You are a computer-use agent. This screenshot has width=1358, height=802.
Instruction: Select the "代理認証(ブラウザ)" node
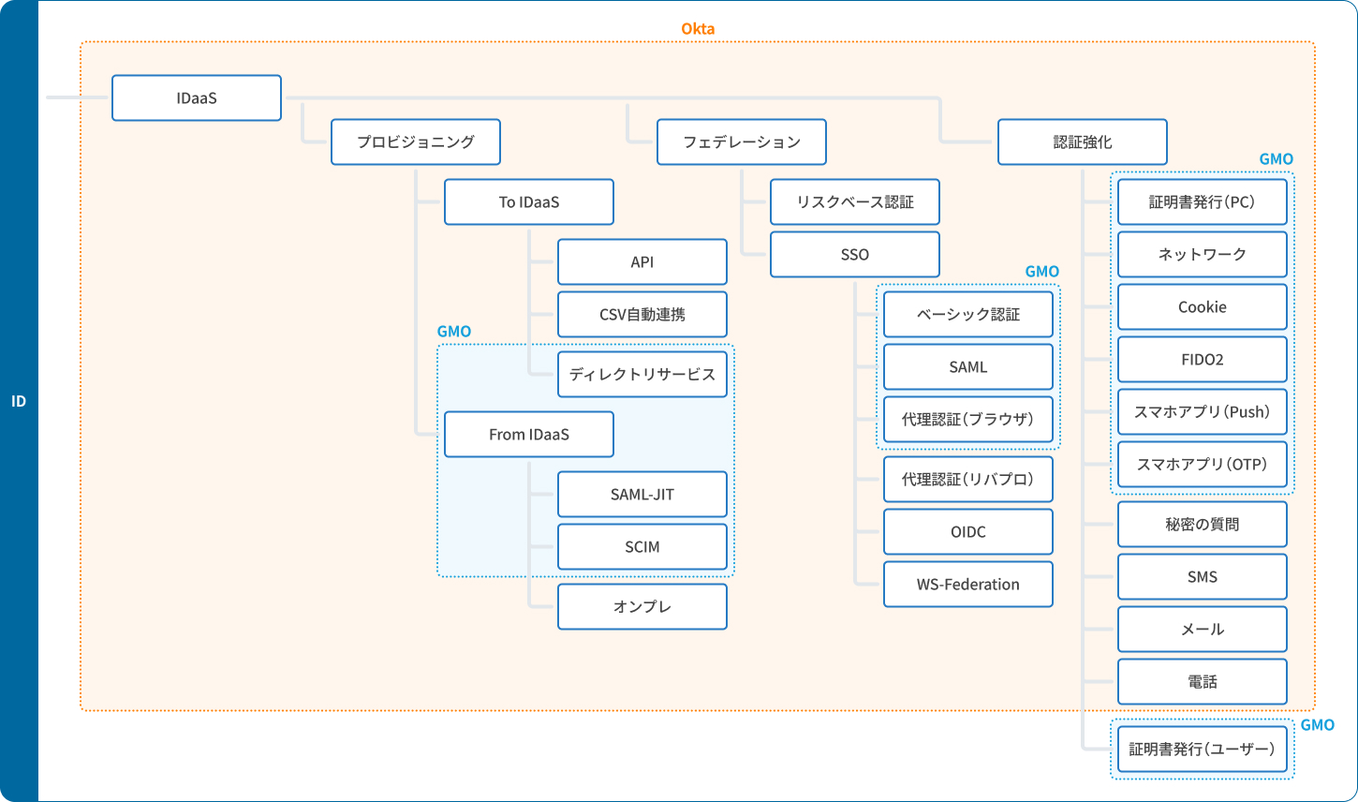coord(968,420)
